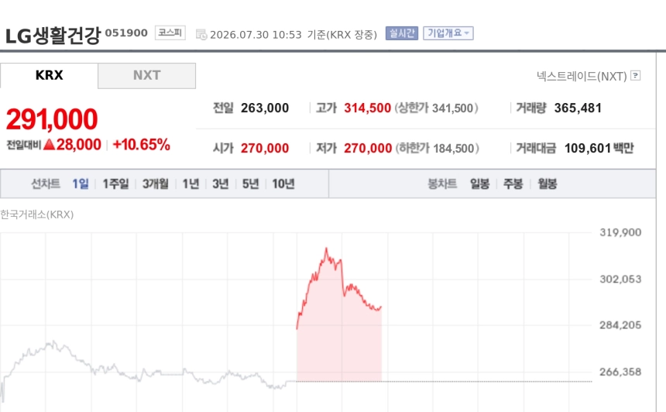
Task: Select the 1주일 chart period
Action: click(115, 184)
